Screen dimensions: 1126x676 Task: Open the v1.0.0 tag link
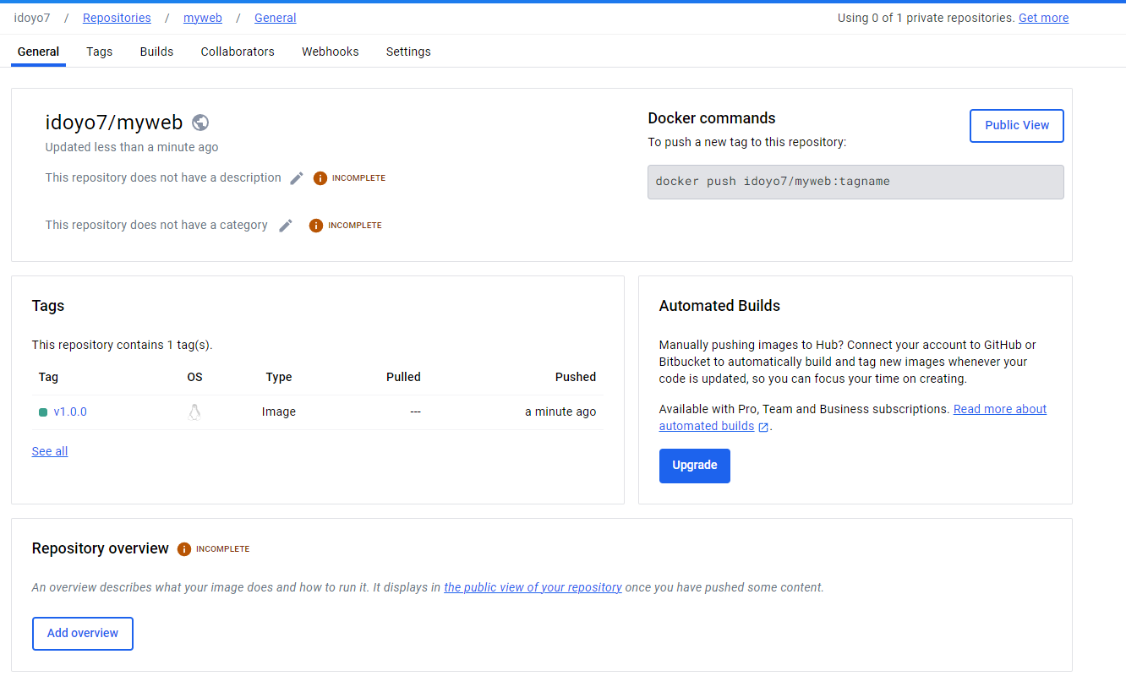[x=70, y=412]
